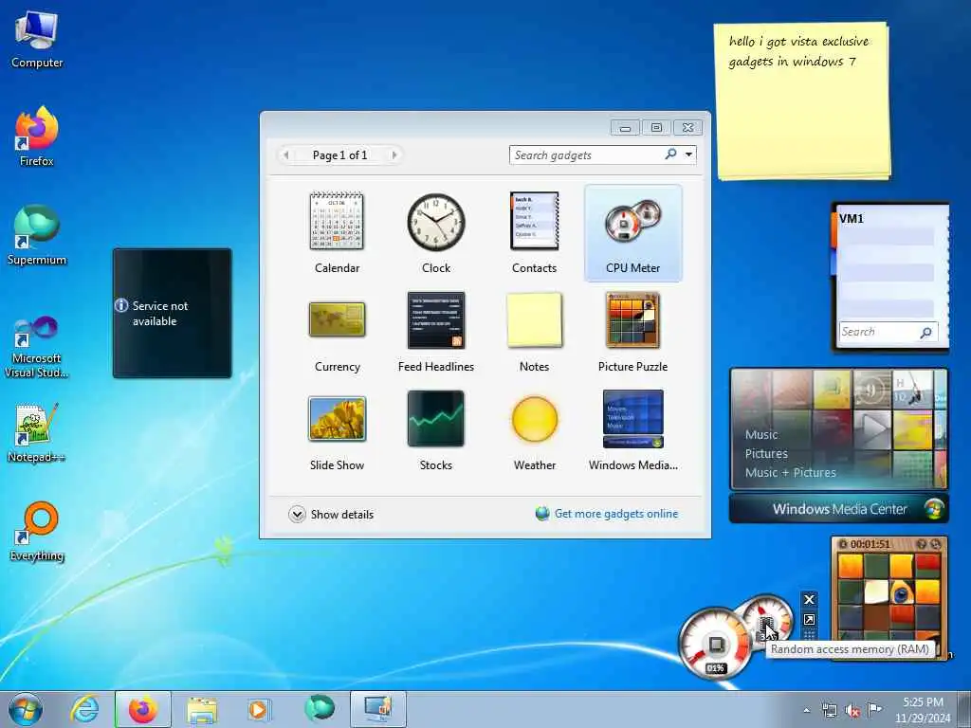
Task: Select the Picture Puzzle gadget in the gallery
Action: [x=632, y=332]
